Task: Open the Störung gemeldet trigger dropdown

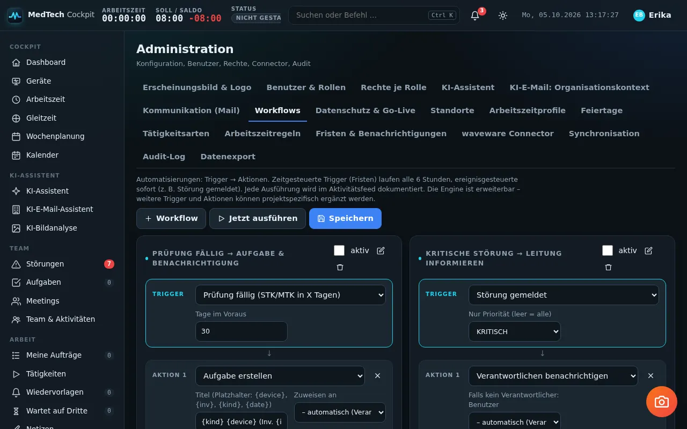Action: 564,295
